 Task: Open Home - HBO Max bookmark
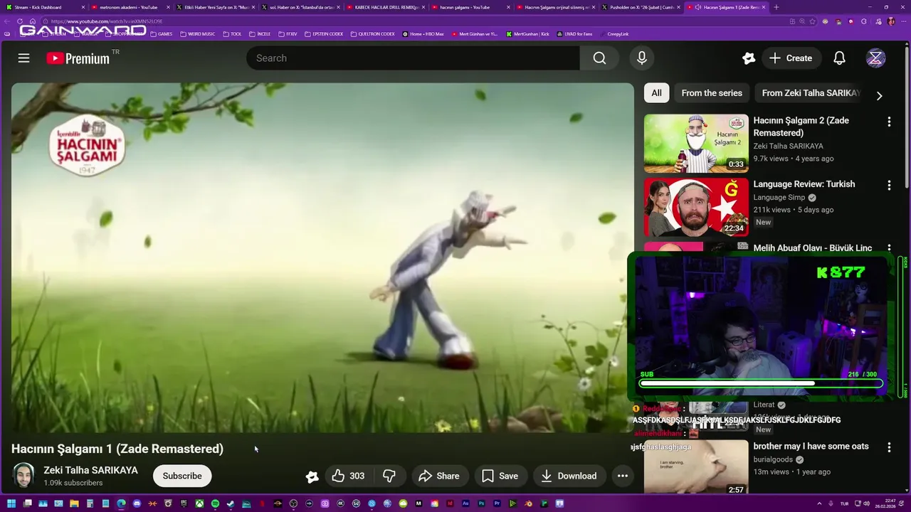click(423, 34)
